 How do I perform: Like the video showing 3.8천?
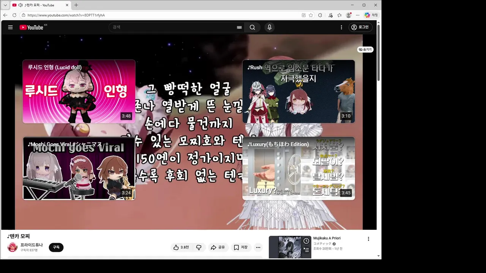181,247
